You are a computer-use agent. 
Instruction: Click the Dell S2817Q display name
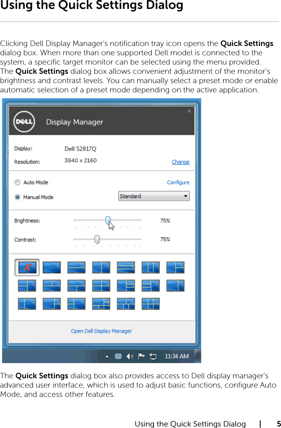[80, 149]
